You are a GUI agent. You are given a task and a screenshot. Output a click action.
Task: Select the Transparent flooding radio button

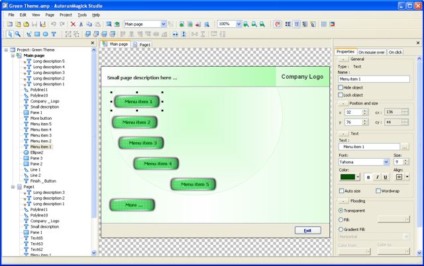(x=341, y=210)
